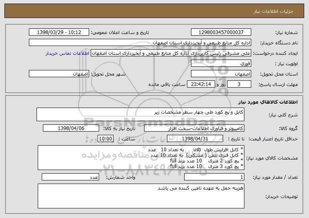Image resolution: width=309 pixels, height=218 pixels.
Task: Click the label مهلت ارسال پاسخ
Action: tap(278, 85)
